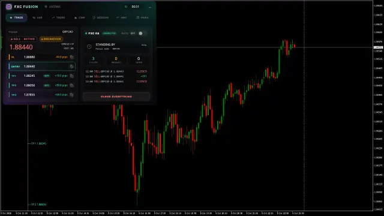Screen dimensions: 384x216
Task: Click the large 1.88440 price
Action: coord(21,47)
